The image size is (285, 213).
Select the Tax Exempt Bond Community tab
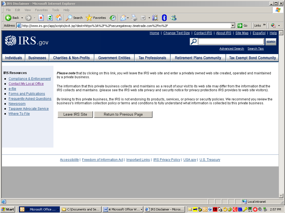[x=252, y=58]
